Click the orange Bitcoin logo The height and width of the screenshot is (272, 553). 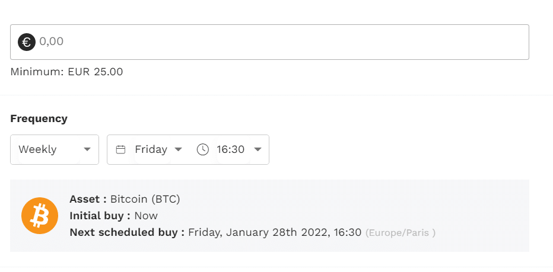coord(40,216)
